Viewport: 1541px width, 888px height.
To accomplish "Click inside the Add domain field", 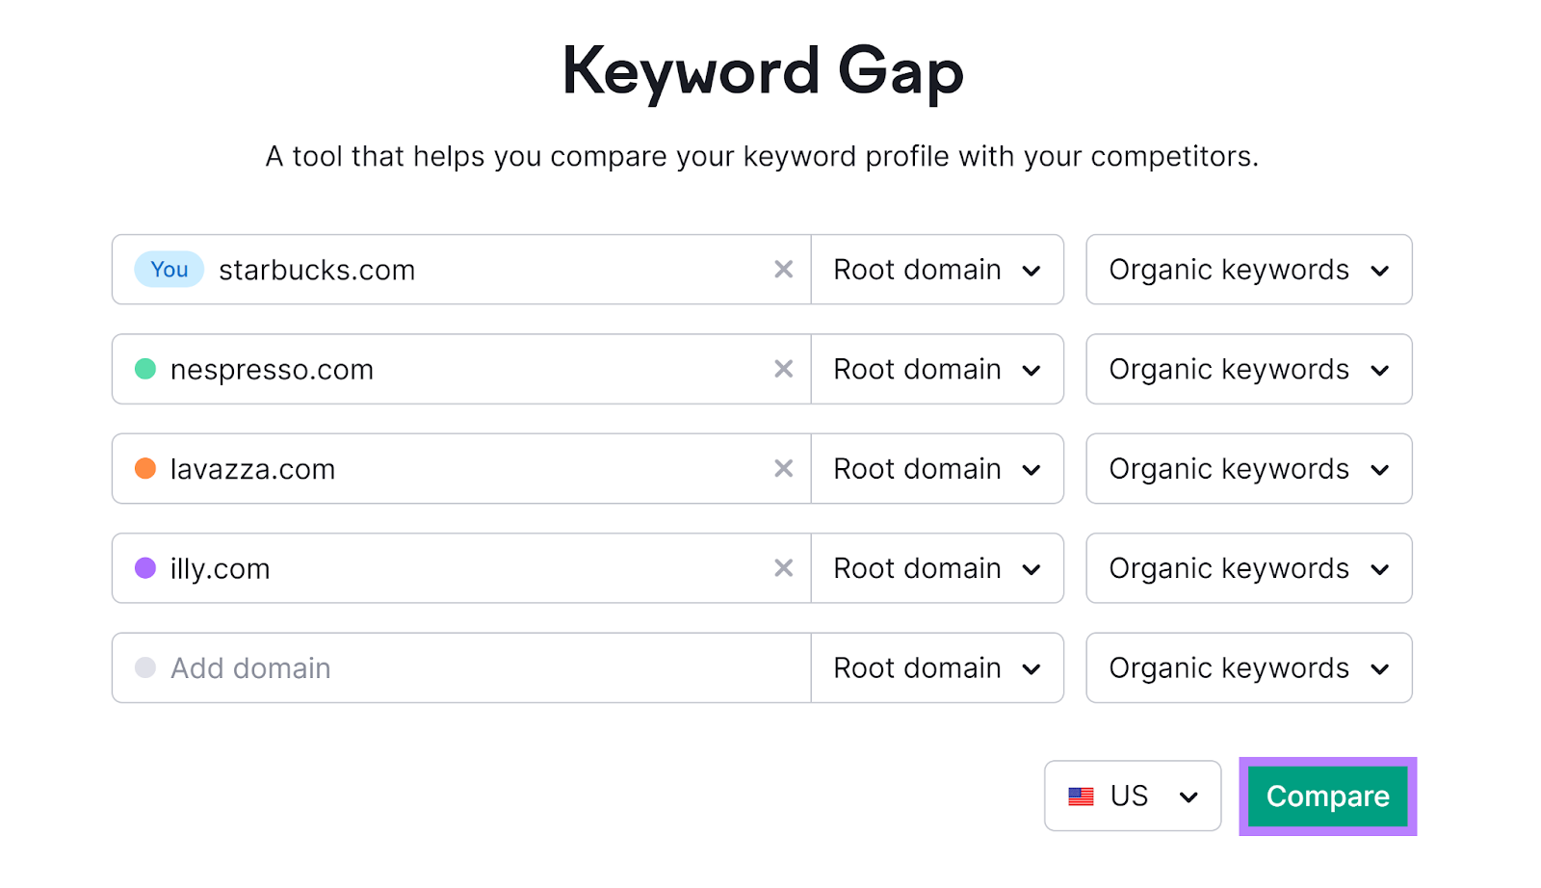I will pyautogui.click(x=385, y=667).
